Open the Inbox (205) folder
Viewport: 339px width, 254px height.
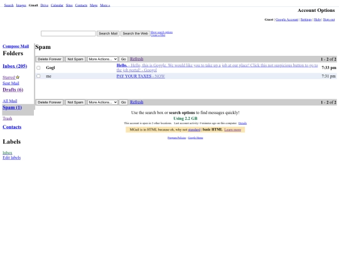[x=14, y=66]
